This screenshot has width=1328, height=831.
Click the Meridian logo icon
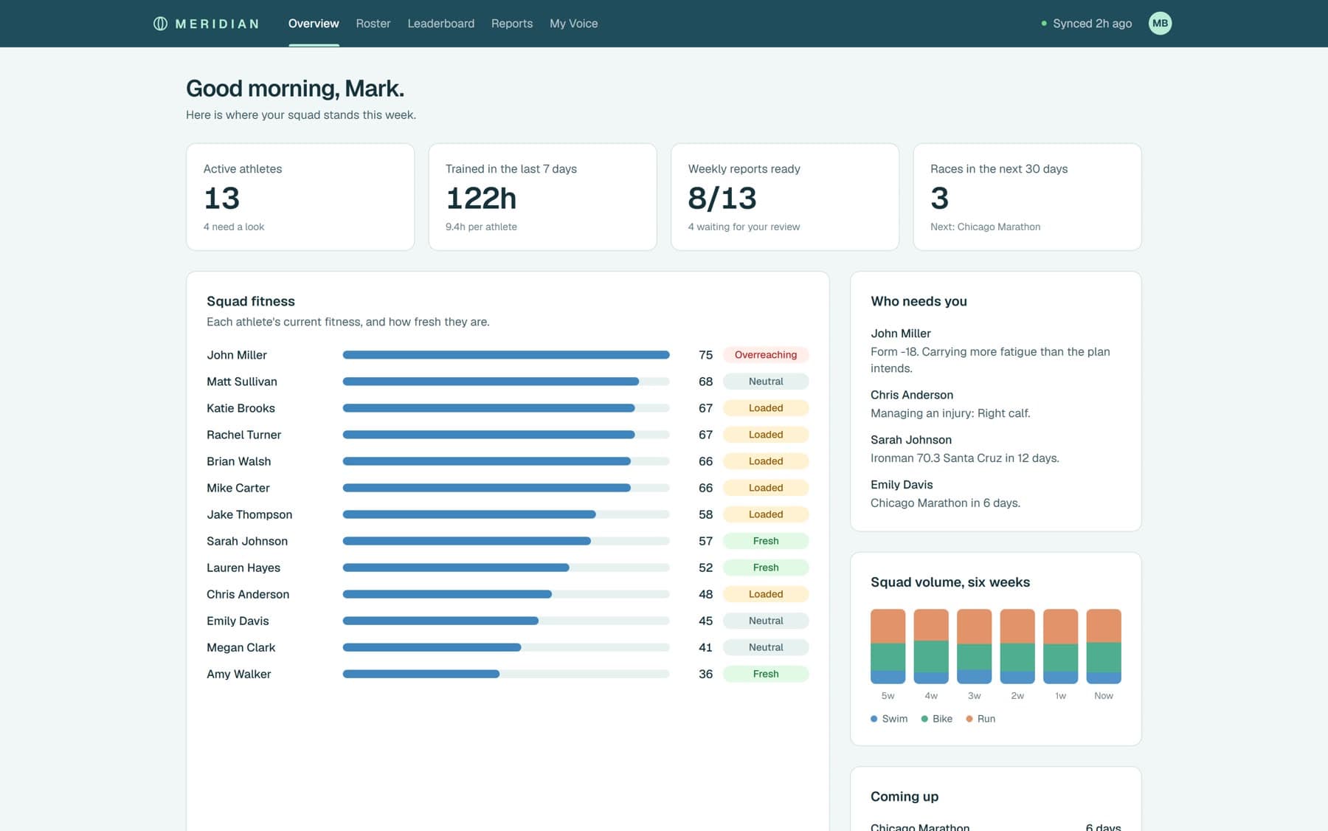160,24
